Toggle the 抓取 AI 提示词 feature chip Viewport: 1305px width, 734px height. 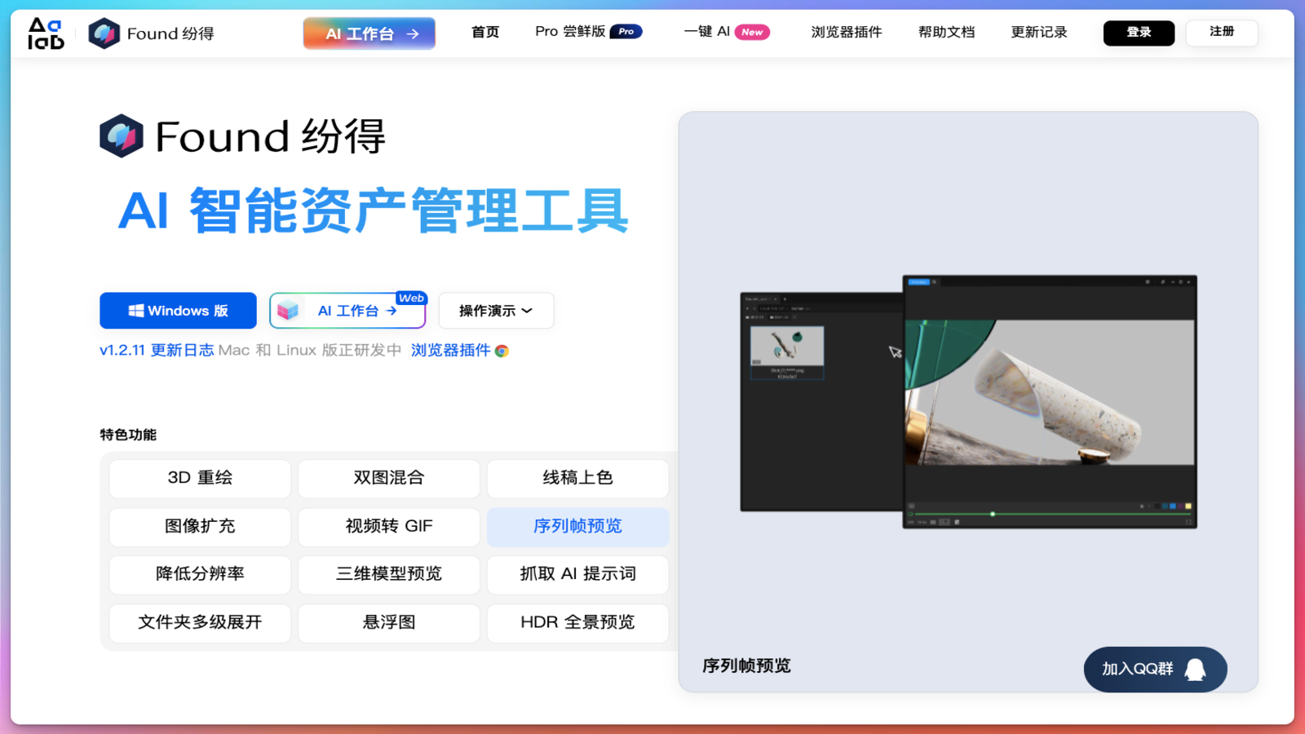577,574
